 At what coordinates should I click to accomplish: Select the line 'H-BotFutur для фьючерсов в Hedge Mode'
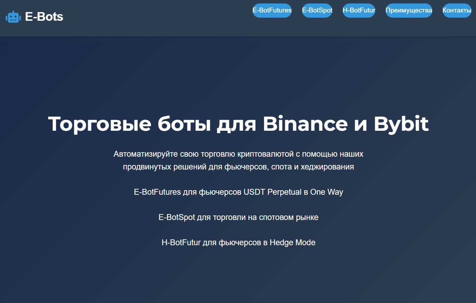point(238,242)
